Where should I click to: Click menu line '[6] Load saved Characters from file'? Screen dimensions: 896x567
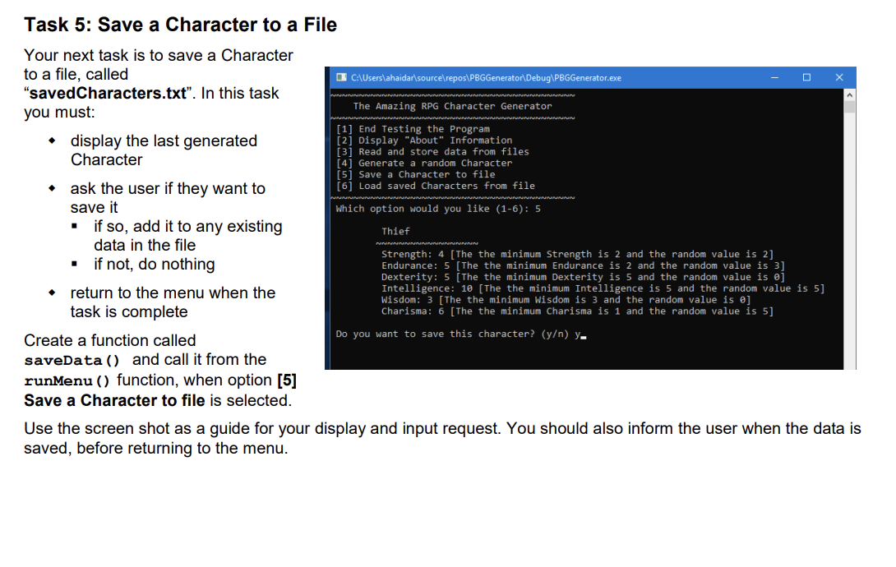436,187
